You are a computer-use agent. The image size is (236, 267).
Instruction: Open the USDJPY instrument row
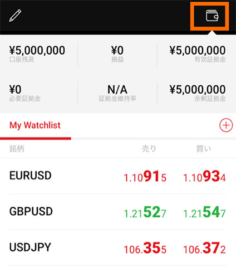[x=118, y=247]
